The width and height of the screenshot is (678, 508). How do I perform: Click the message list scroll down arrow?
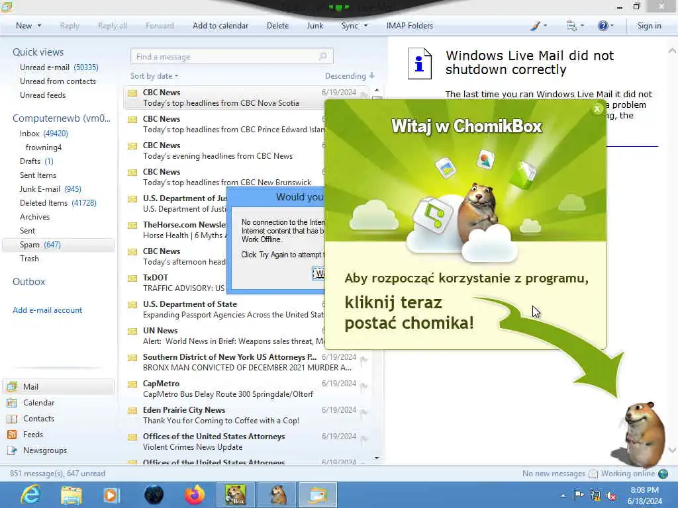(x=377, y=458)
